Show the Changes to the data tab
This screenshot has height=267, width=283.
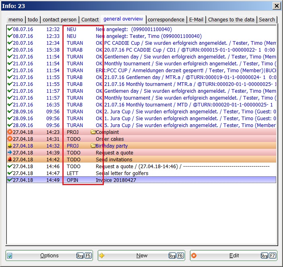click(231, 20)
